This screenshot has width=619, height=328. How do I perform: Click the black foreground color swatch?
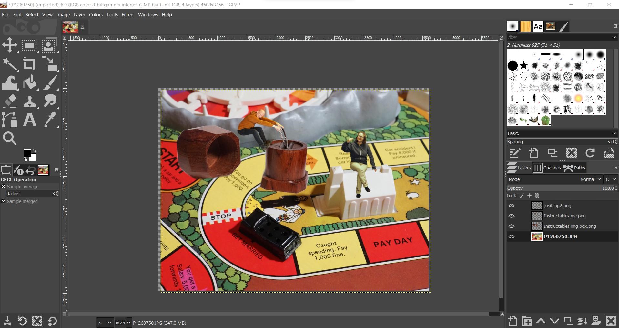click(27, 152)
